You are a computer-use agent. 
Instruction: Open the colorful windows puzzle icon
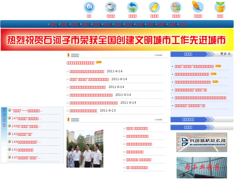176,7
